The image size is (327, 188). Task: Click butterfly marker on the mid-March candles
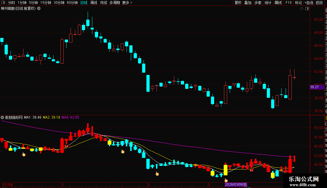tap(251, 170)
